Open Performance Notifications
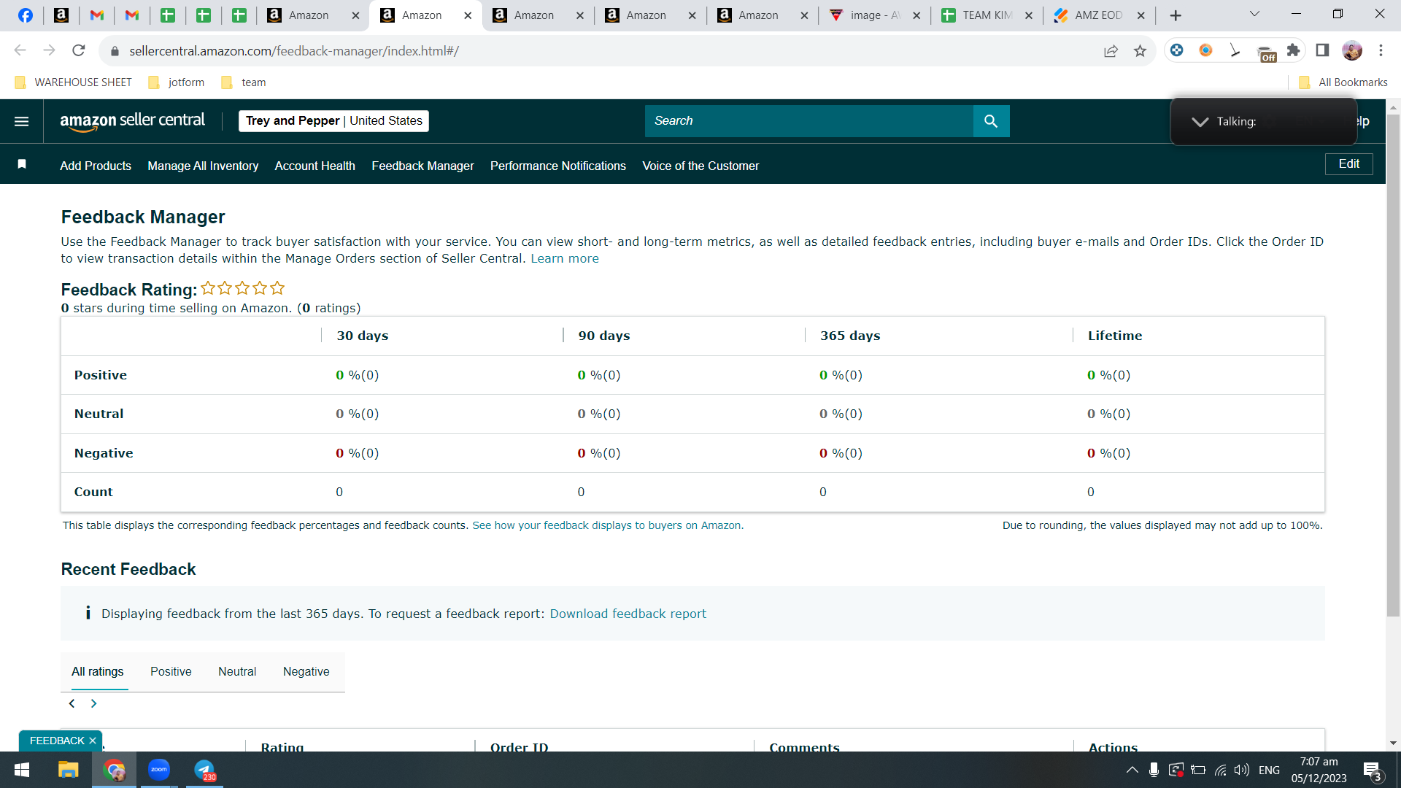The image size is (1401, 788). coord(558,166)
